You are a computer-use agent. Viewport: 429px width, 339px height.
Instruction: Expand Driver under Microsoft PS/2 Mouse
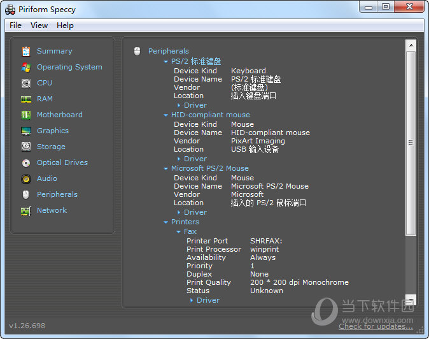click(179, 212)
